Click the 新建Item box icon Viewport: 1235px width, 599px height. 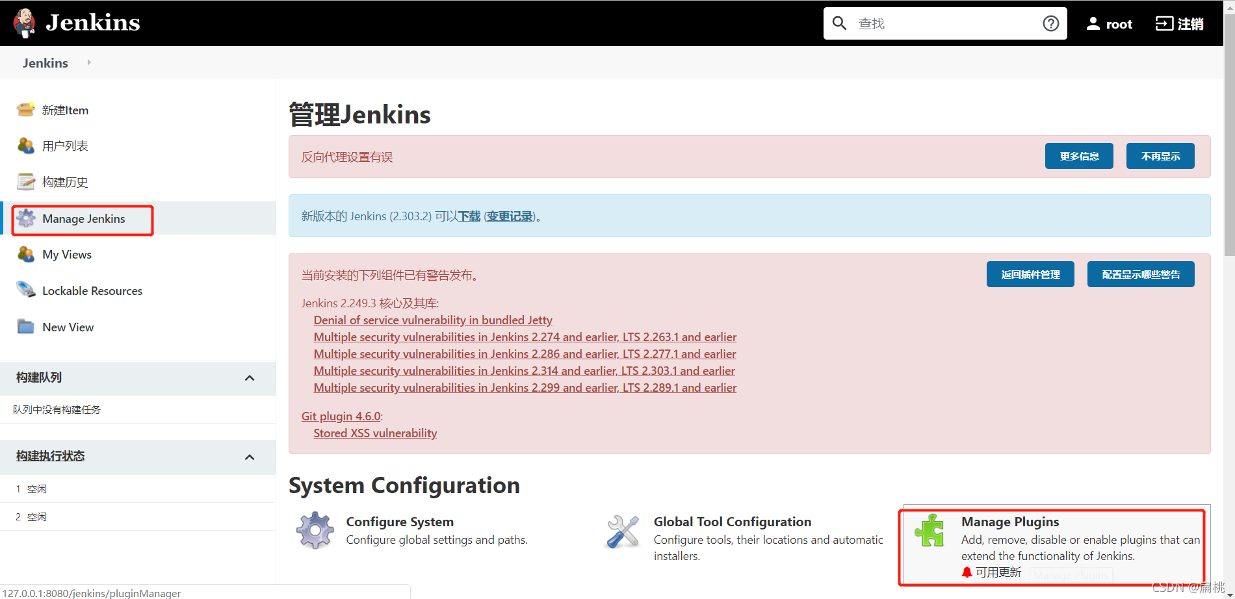(26, 109)
